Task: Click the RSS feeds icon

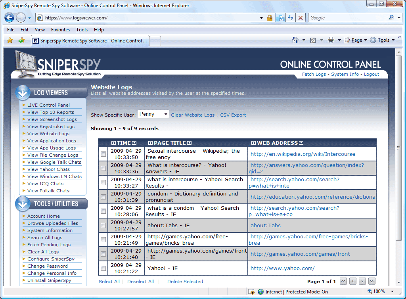Action: coord(313,40)
